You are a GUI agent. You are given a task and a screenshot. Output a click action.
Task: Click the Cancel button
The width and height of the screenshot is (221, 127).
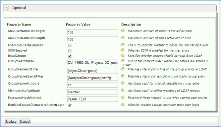[x=25, y=121]
